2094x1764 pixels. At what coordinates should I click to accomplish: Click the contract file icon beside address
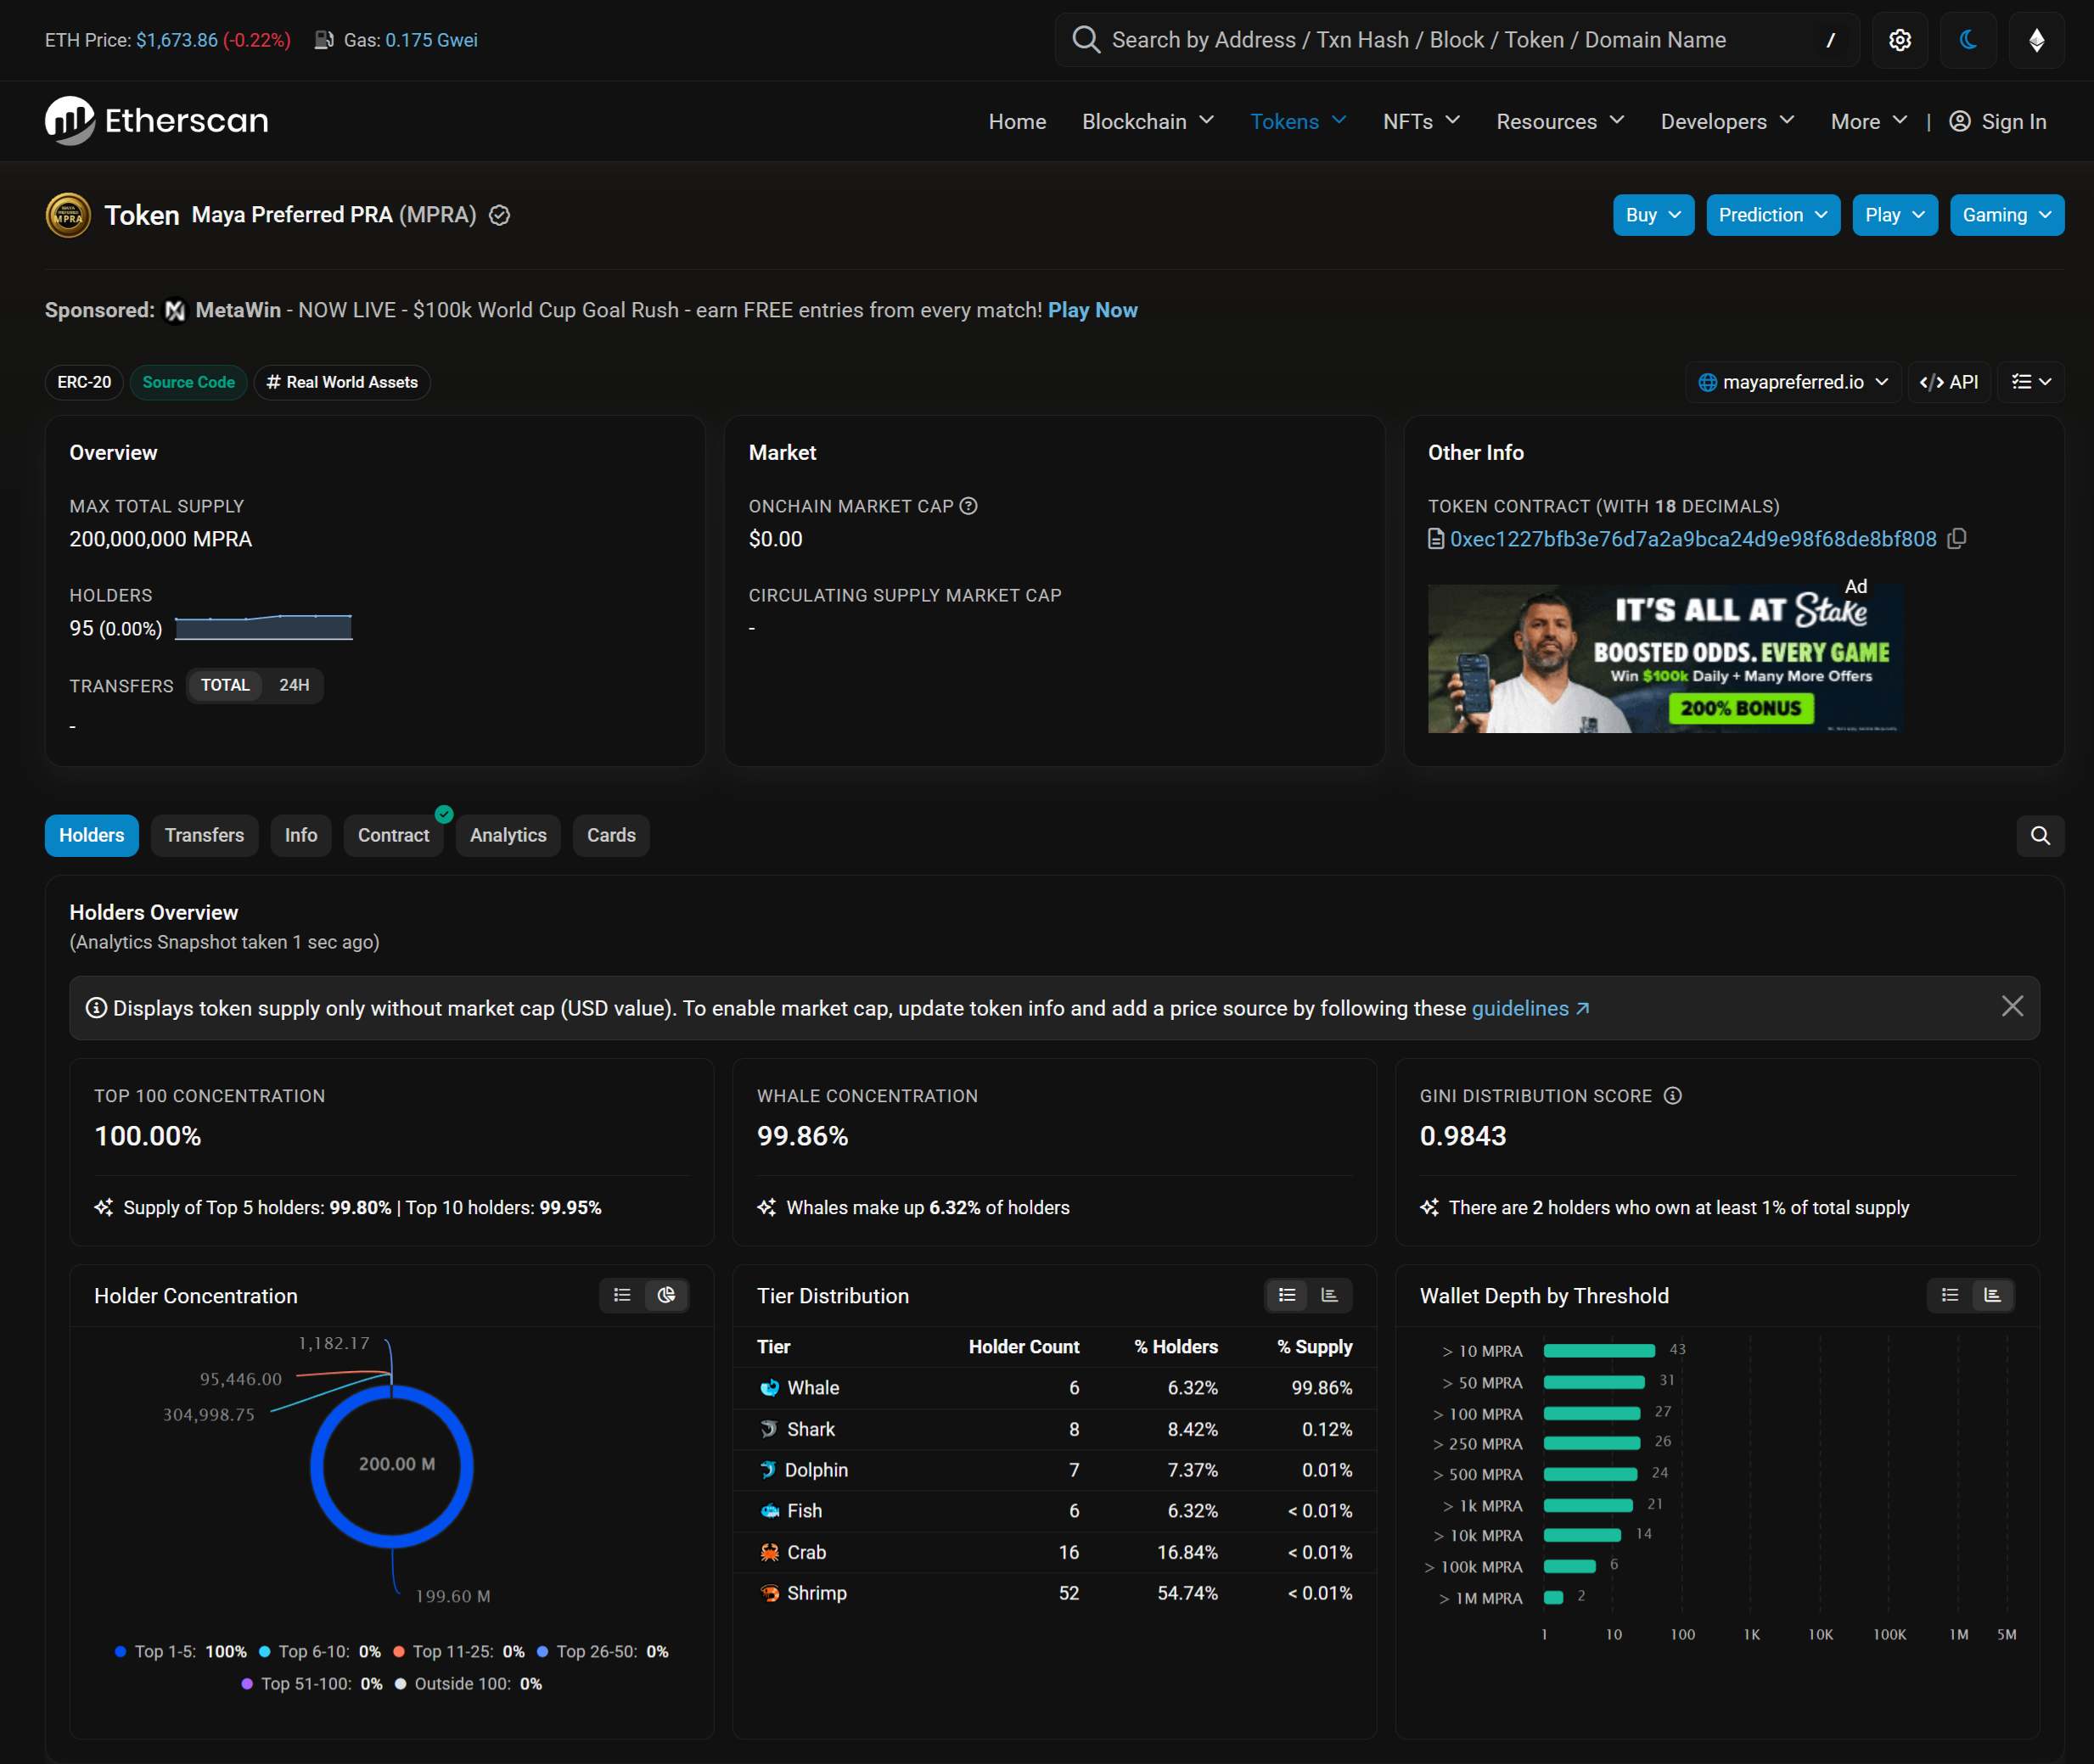pos(1435,539)
